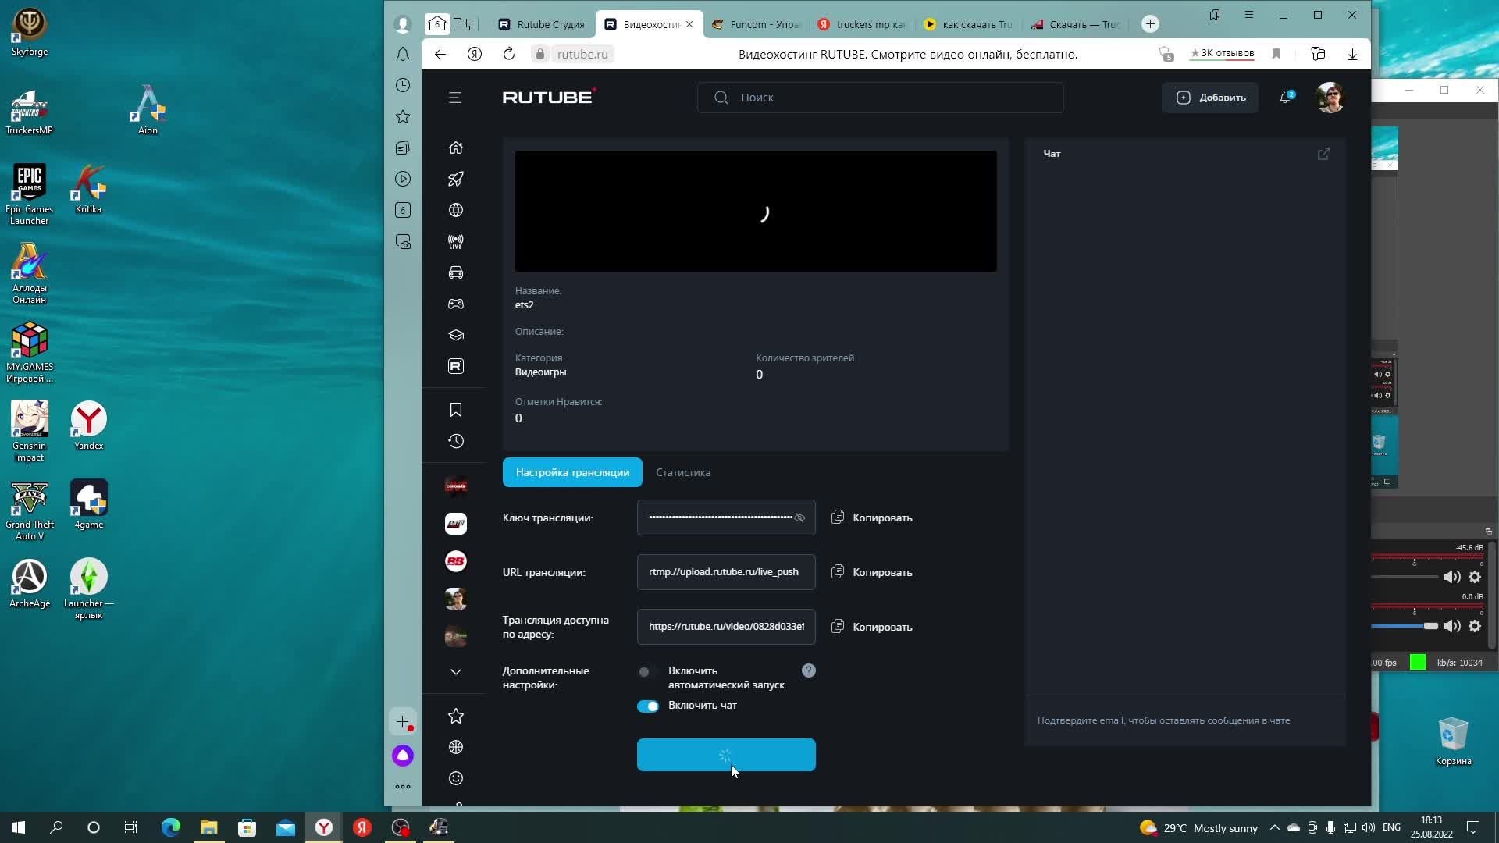The image size is (1499, 843).
Task: Open the notifications bell in Rutube header
Action: click(1285, 98)
